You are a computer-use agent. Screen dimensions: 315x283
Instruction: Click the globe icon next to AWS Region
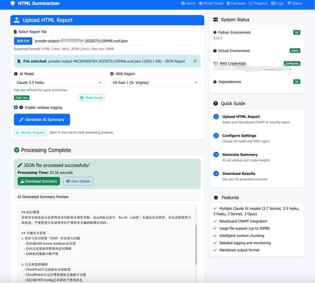[112, 74]
